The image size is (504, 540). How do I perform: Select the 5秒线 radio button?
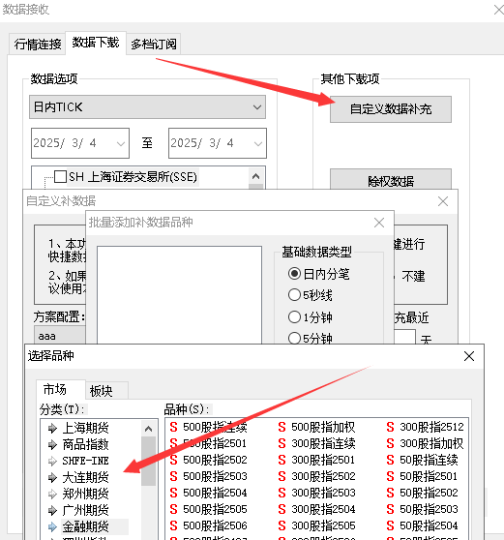tap(294, 295)
